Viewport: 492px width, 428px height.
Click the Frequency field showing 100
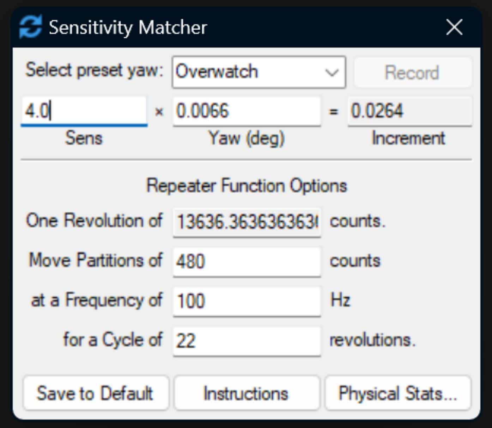pos(247,301)
